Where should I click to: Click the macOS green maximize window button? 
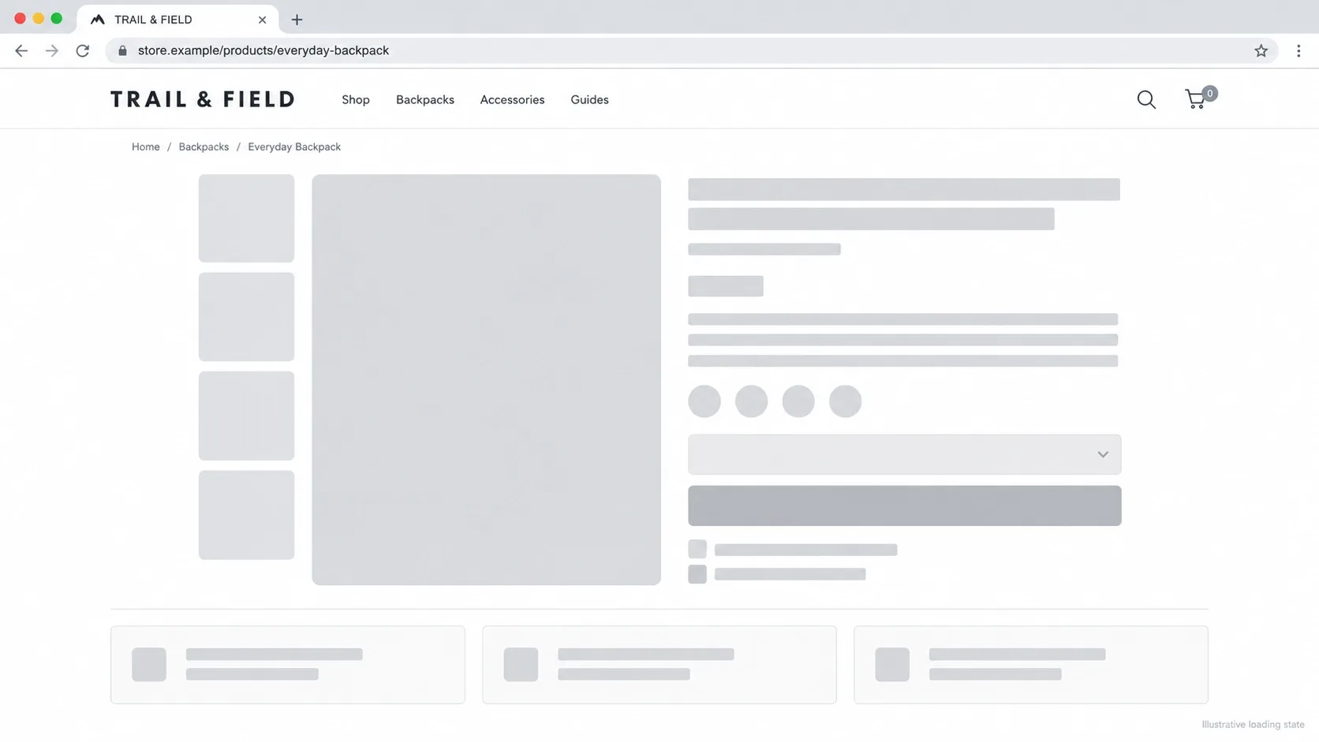(x=56, y=19)
